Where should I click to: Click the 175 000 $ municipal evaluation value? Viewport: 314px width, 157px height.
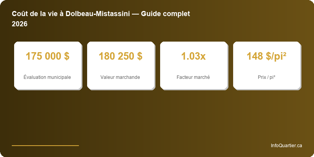pyautogui.click(x=47, y=56)
